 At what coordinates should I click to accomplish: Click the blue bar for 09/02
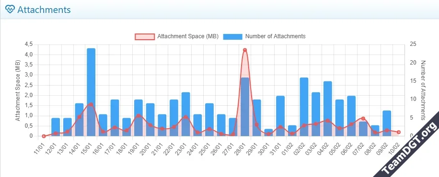pyautogui.click(x=387, y=123)
